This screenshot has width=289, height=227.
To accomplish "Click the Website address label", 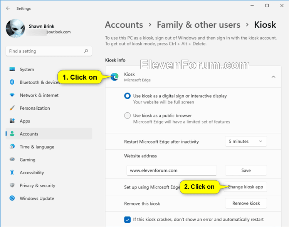I will click(x=140, y=156).
